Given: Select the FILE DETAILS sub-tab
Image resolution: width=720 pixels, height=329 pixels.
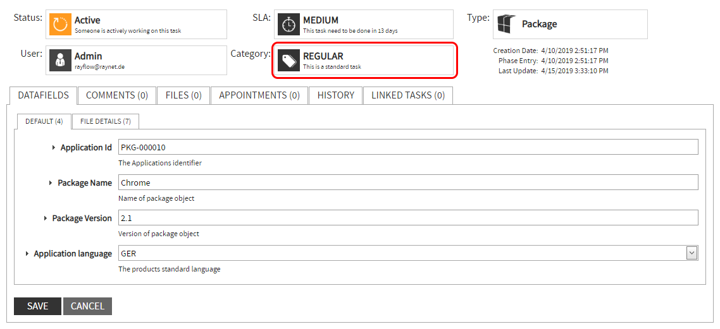Looking at the screenshot, I should (x=106, y=121).
